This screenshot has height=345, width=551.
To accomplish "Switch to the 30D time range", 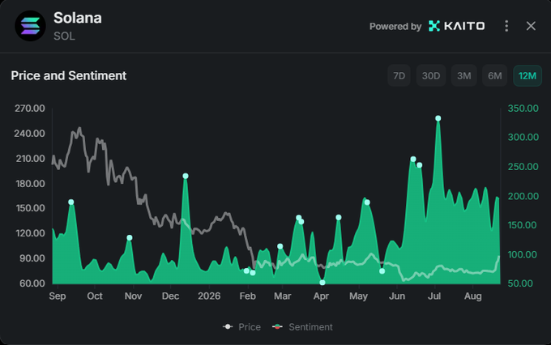I will pos(431,75).
